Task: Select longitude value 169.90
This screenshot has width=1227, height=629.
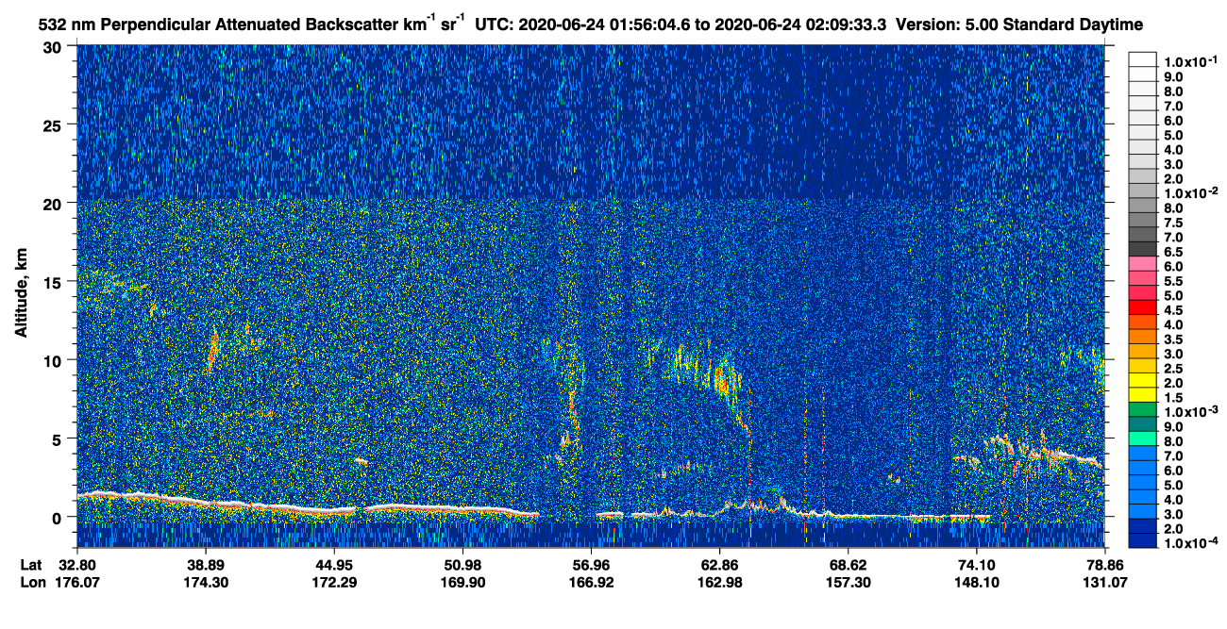Action: pyautogui.click(x=462, y=583)
